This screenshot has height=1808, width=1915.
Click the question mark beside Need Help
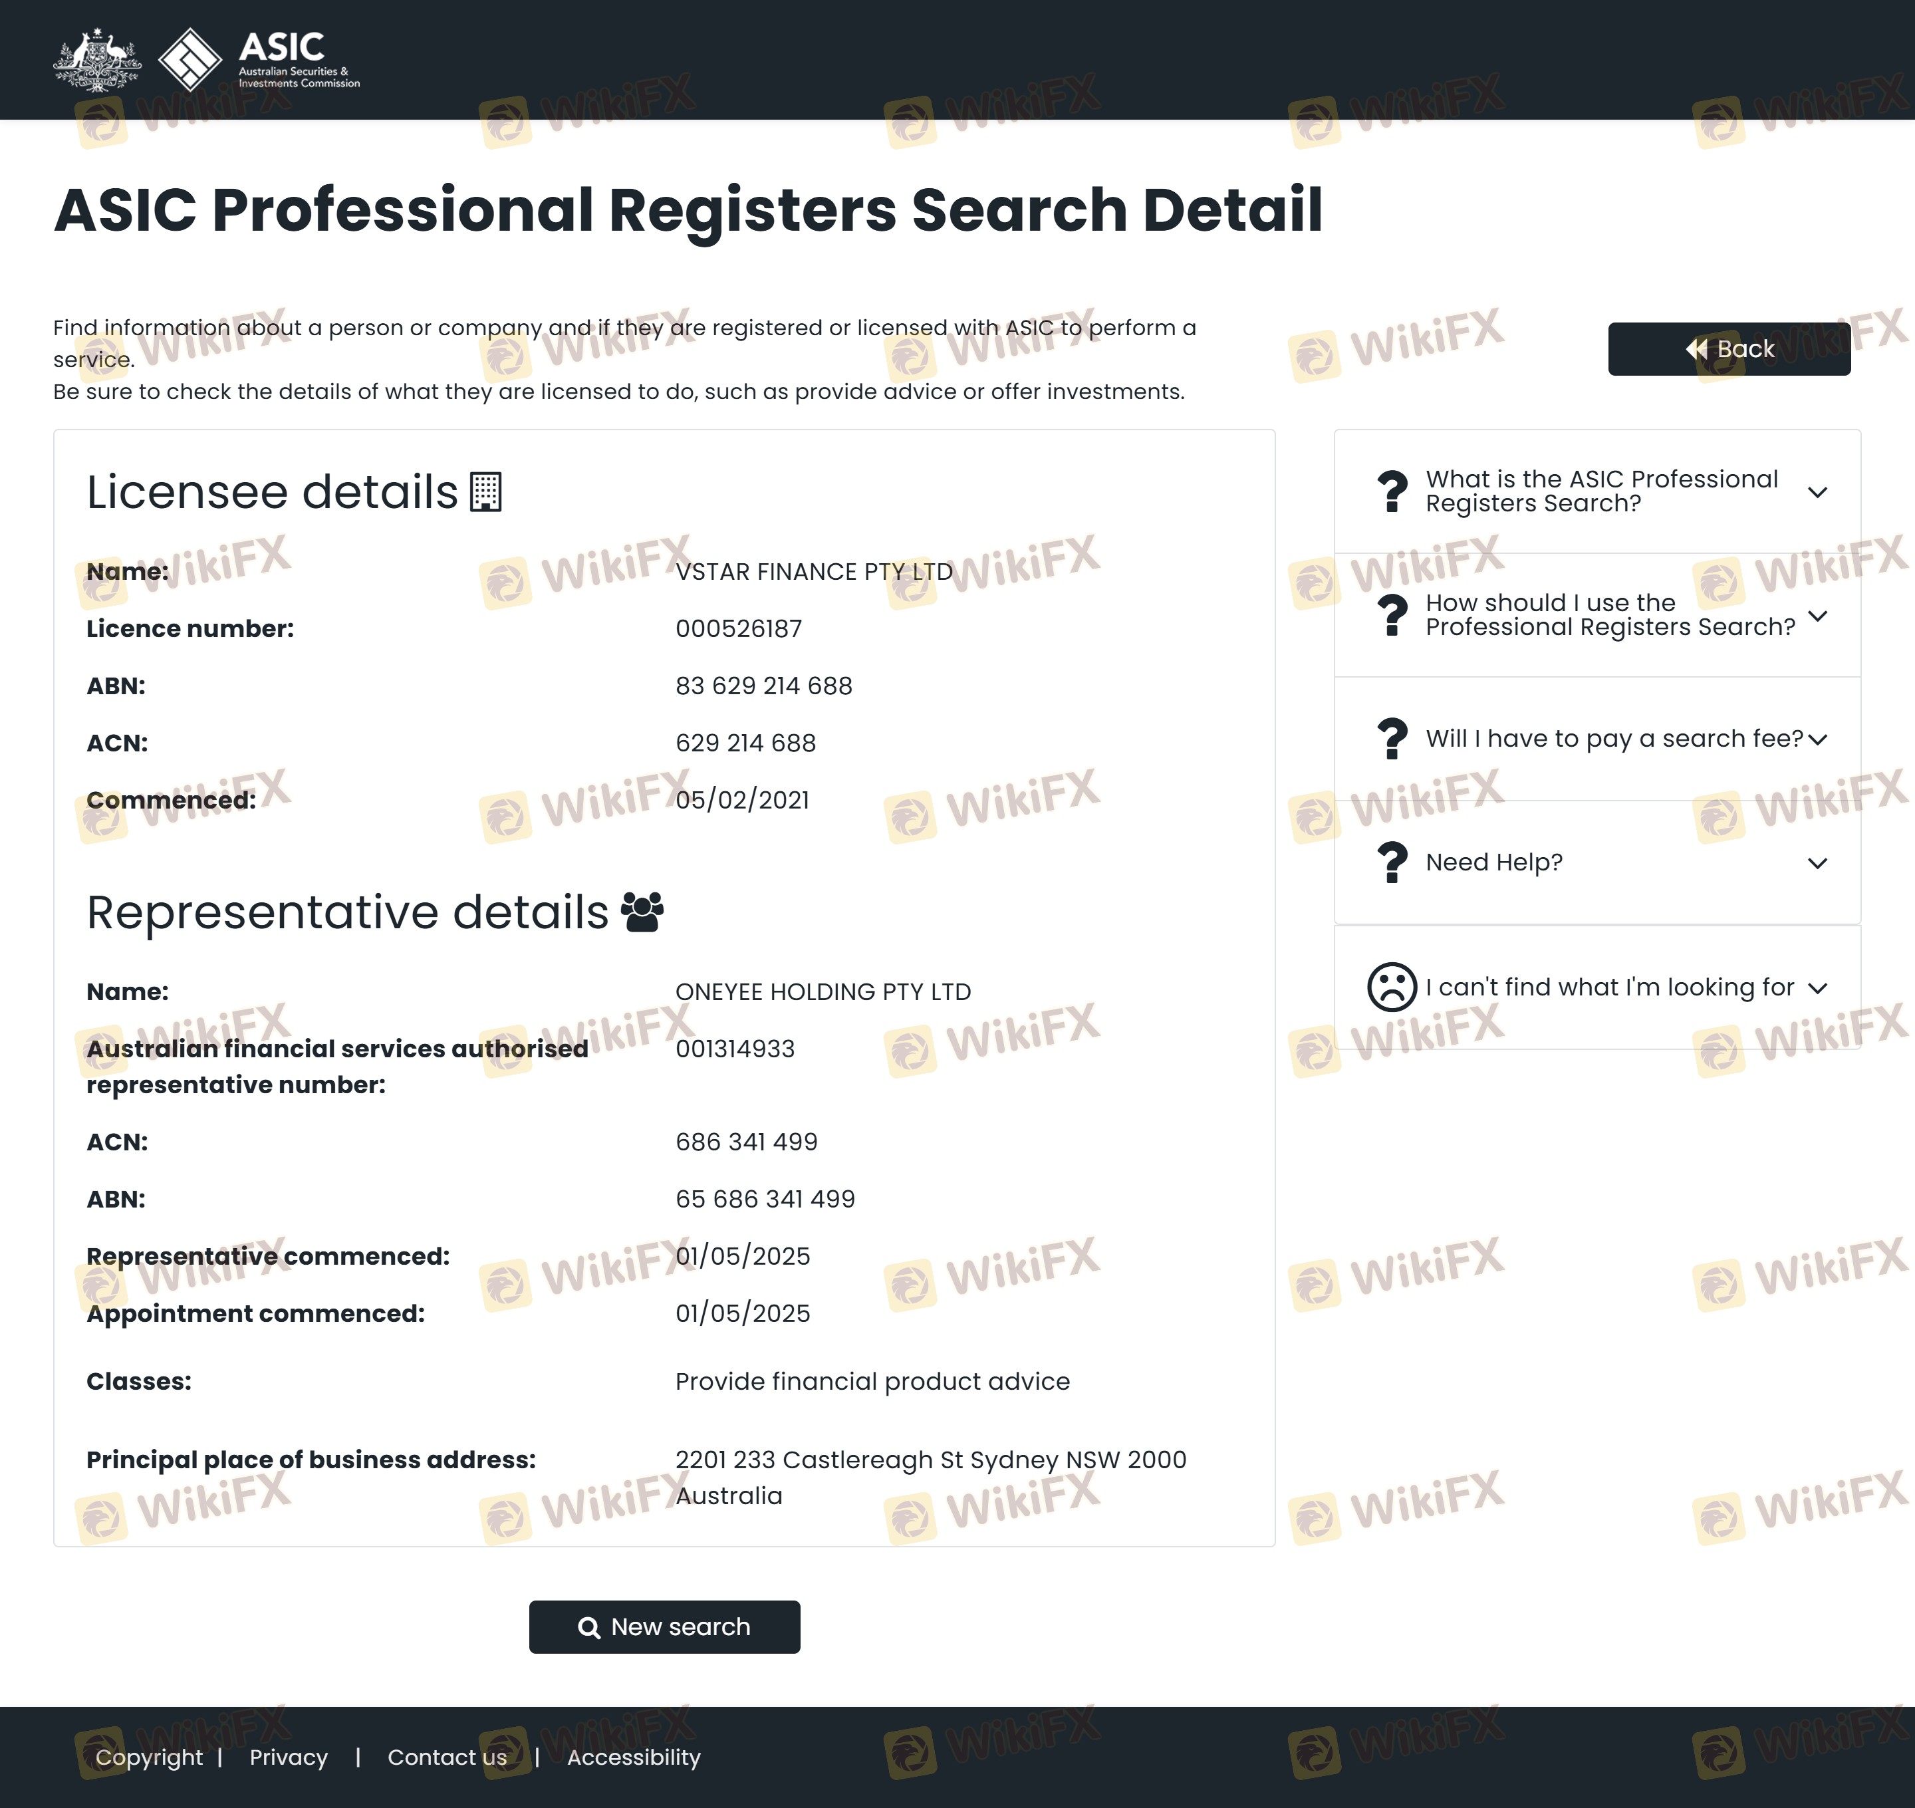[1392, 862]
